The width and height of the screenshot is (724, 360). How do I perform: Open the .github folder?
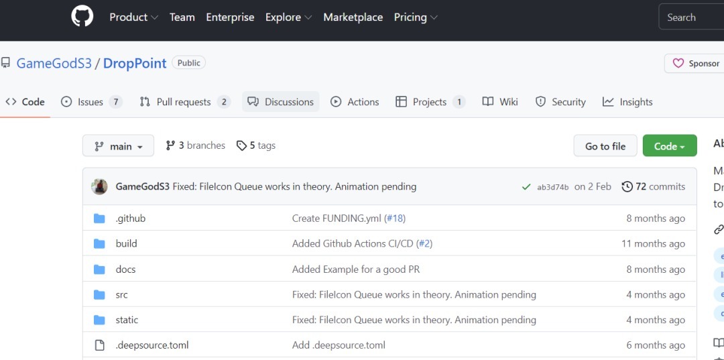131,219
